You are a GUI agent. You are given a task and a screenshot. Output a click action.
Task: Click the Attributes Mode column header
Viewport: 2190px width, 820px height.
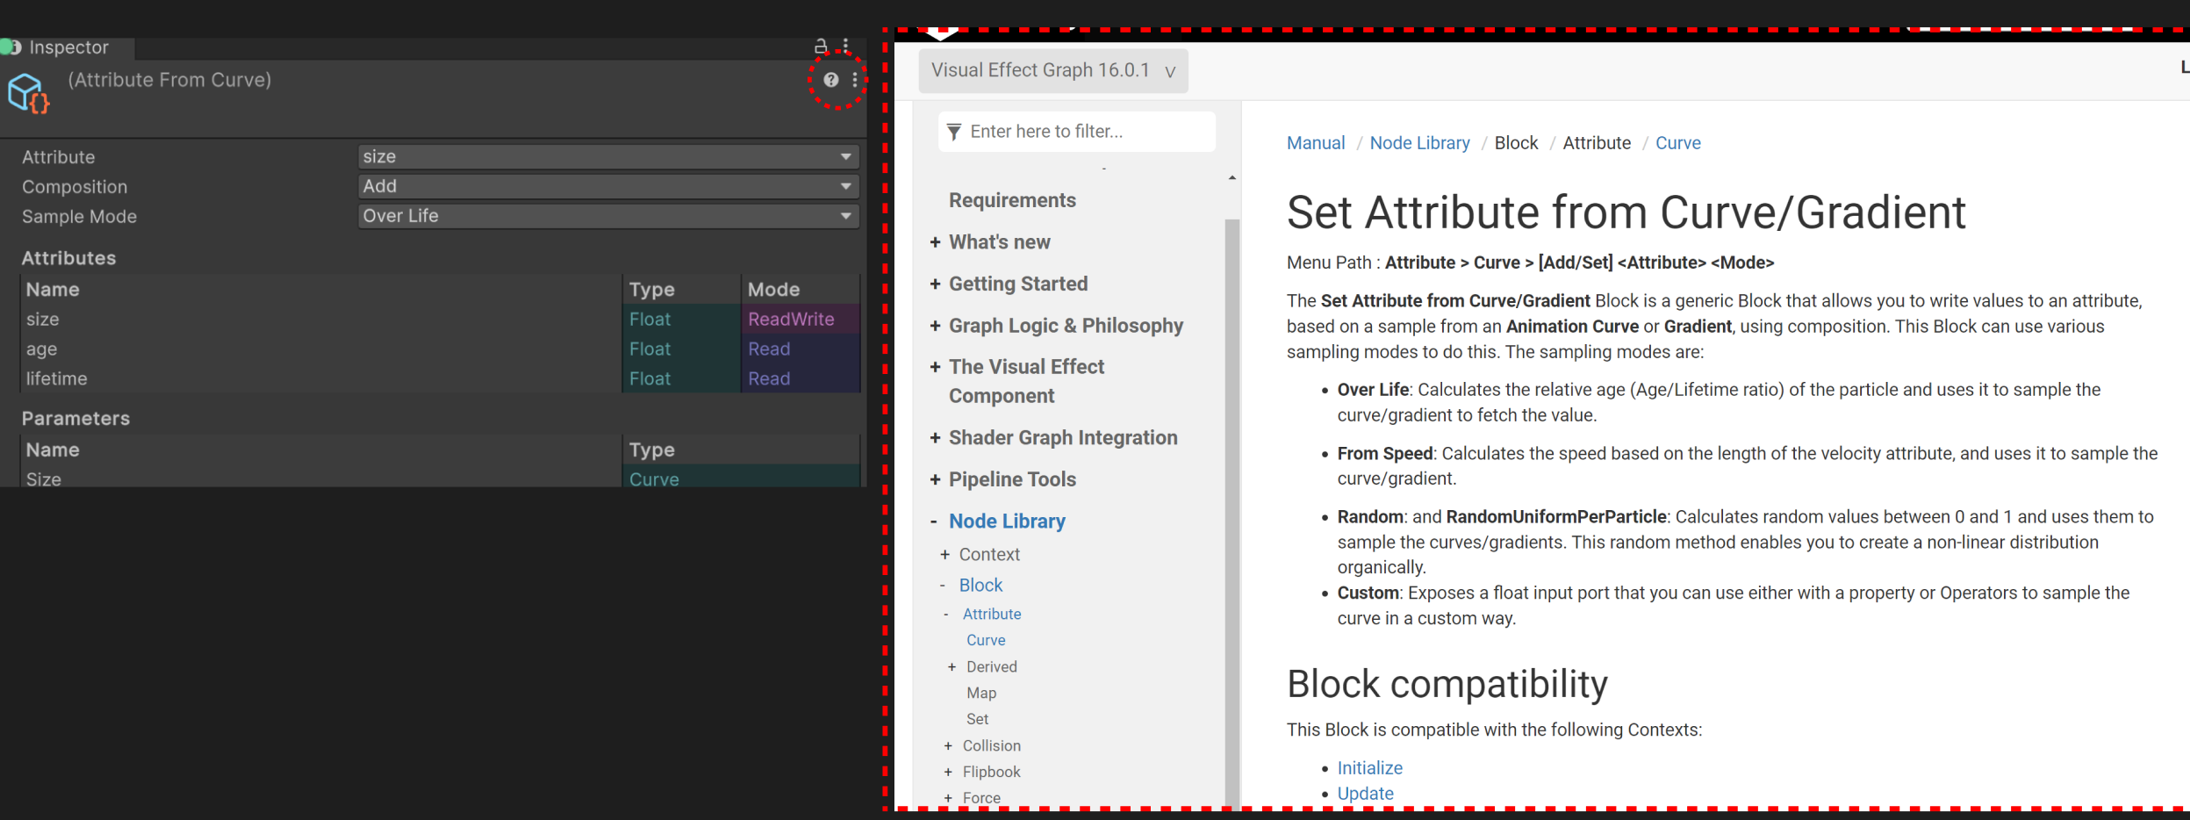800,290
